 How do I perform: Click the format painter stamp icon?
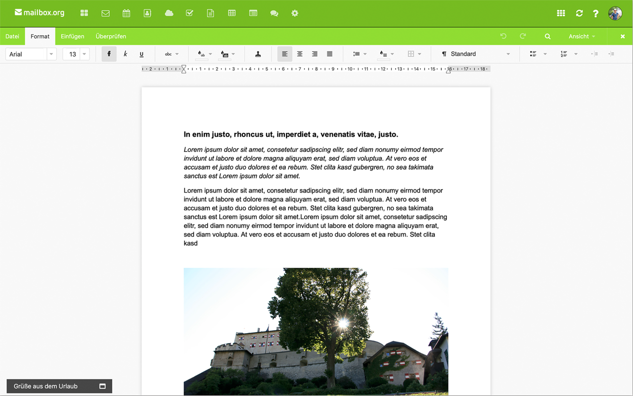click(258, 54)
